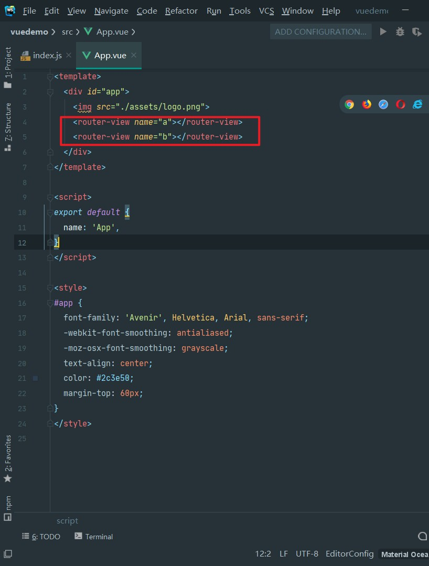Open the TODO tool window
This screenshot has height=566, width=429.
(41, 537)
